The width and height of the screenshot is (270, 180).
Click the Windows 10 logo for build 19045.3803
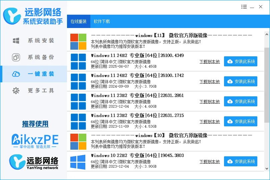click(x=78, y=162)
